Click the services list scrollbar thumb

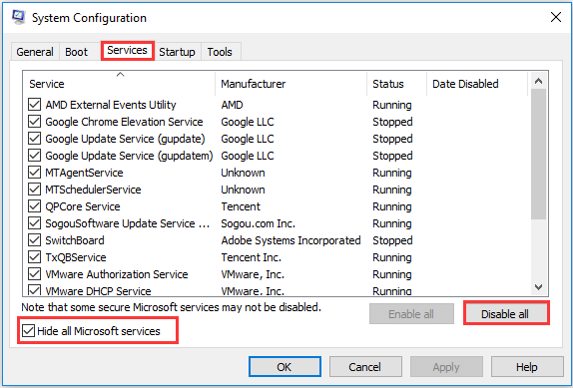pyautogui.click(x=538, y=154)
